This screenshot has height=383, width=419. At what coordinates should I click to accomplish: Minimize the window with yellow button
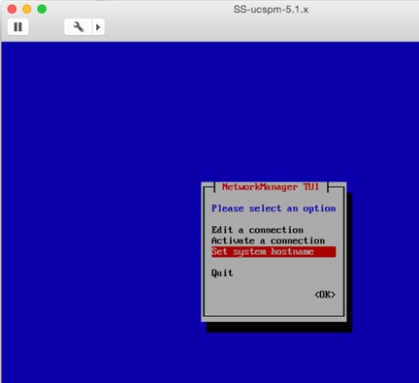click(27, 9)
